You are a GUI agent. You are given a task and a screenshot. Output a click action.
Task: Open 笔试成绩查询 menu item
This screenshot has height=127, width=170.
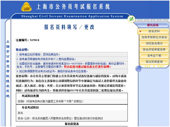(154, 62)
